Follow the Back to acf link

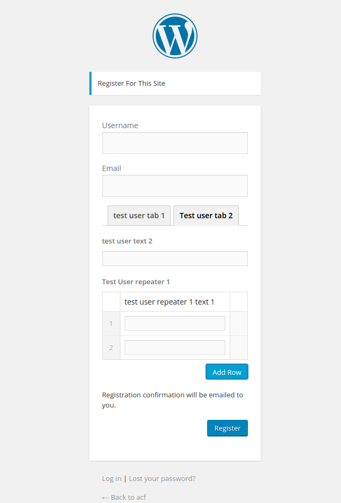pos(124,497)
